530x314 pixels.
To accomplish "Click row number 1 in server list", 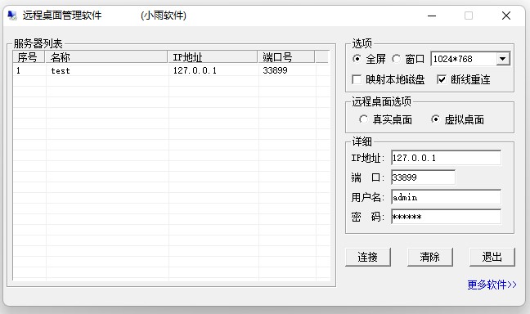I will coord(18,70).
